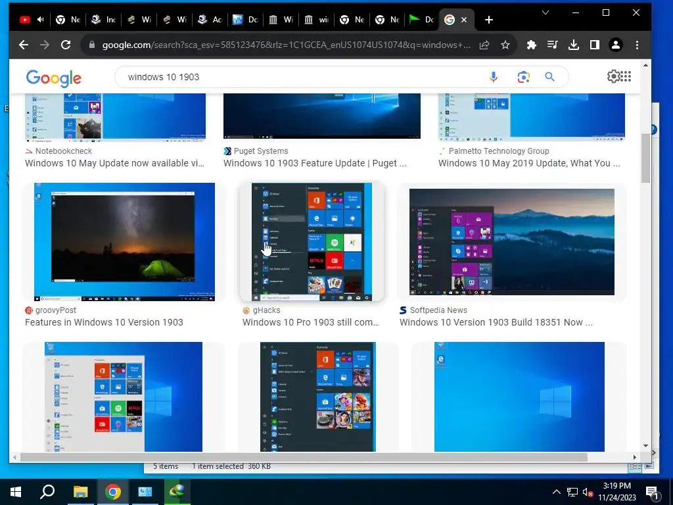Open the media controls icon
Viewport: 673px width, 505px height.
click(x=552, y=45)
